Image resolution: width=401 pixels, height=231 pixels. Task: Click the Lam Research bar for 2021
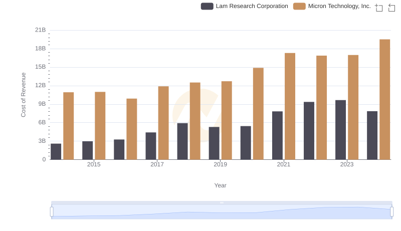(277, 135)
